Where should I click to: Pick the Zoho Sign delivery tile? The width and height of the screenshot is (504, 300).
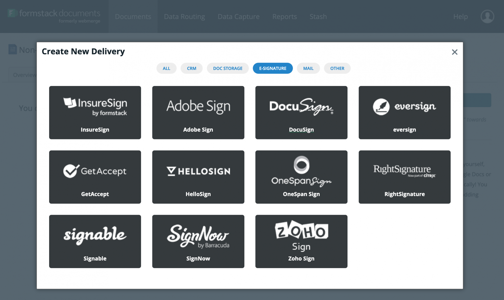pos(301,241)
